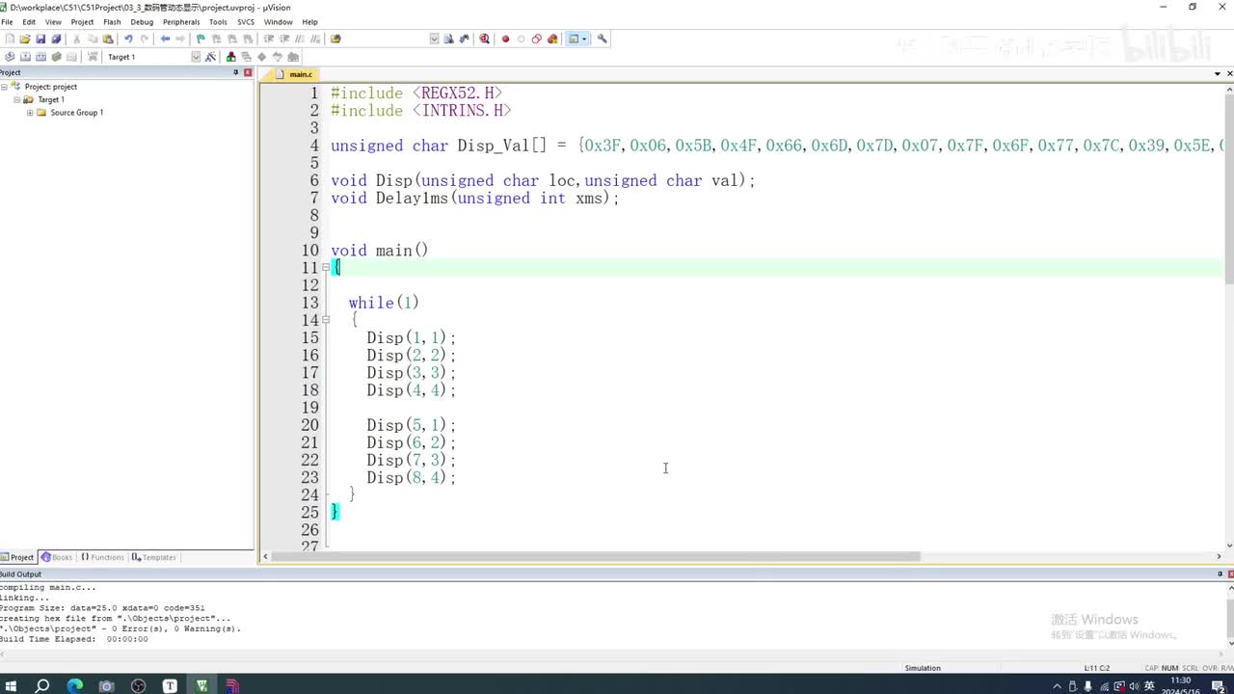1234x694 pixels.
Task: Click the Open file icon
Action: click(25, 40)
